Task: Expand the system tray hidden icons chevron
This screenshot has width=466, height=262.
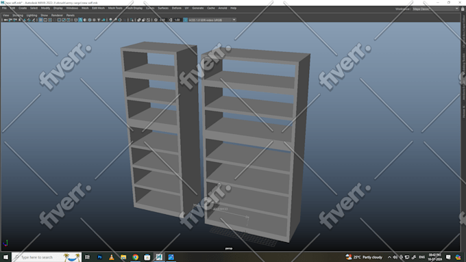Action: 389,257
